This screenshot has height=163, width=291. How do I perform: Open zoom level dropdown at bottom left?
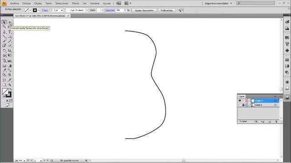[24, 161]
